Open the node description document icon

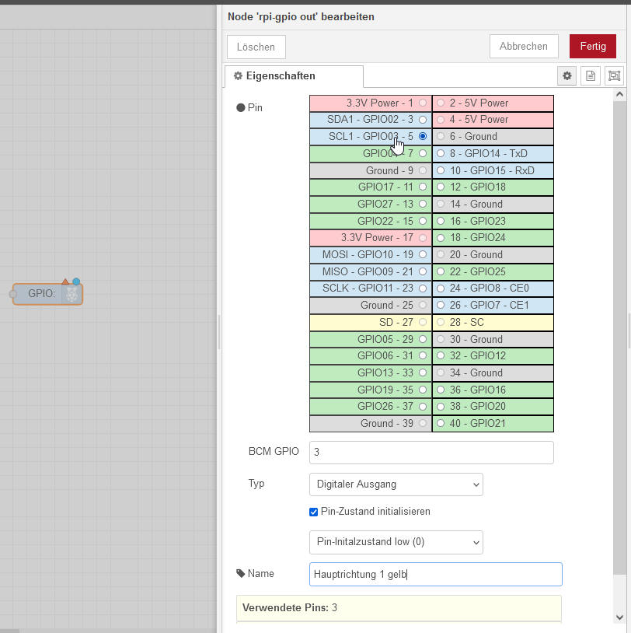coord(591,75)
